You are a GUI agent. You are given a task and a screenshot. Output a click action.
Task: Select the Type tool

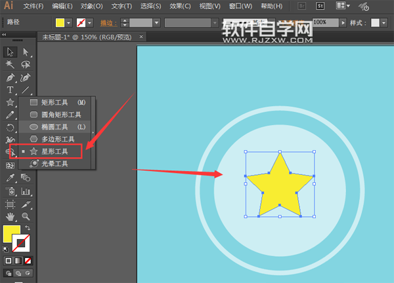click(11, 90)
